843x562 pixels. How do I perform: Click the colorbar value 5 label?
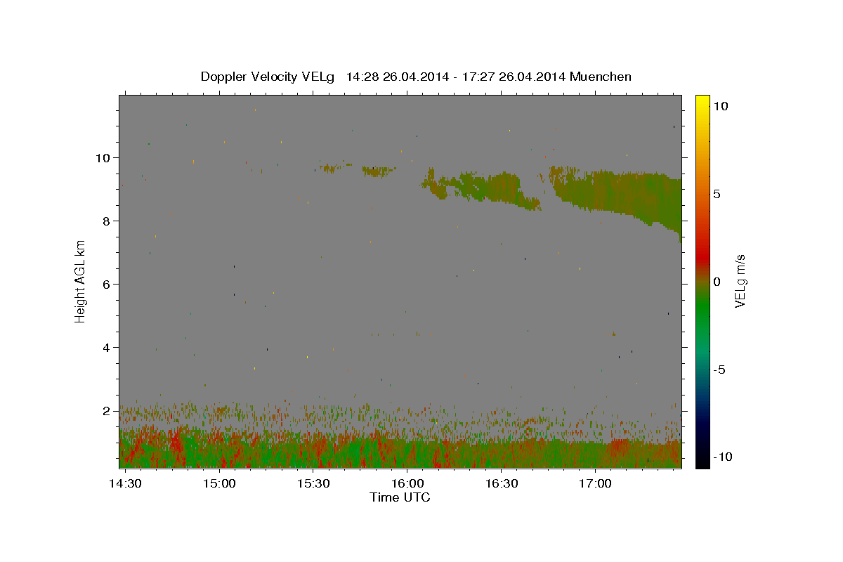pos(717,194)
